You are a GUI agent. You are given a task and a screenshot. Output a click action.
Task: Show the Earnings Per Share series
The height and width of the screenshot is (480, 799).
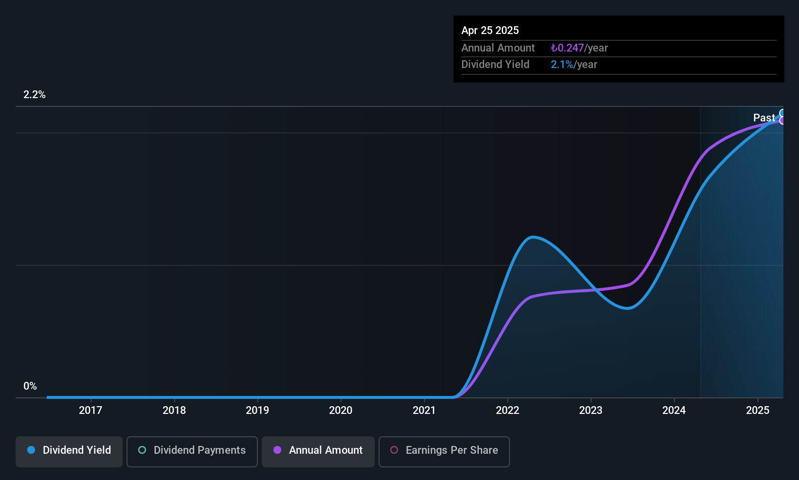[444, 451]
